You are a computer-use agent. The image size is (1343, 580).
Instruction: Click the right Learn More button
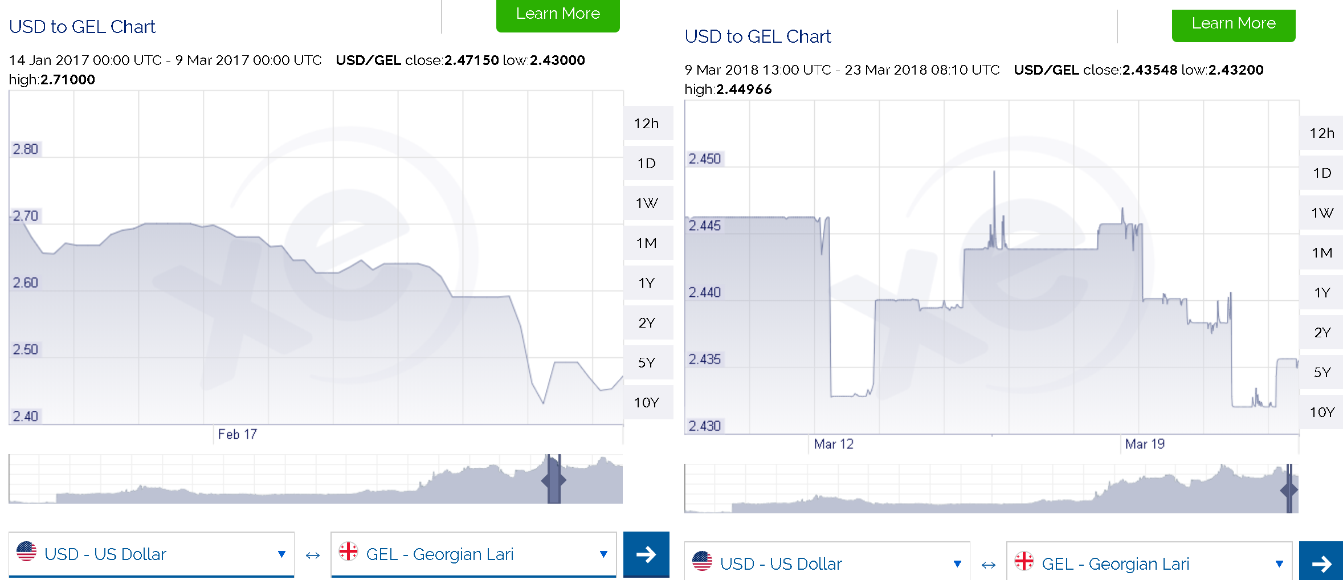(x=1234, y=24)
